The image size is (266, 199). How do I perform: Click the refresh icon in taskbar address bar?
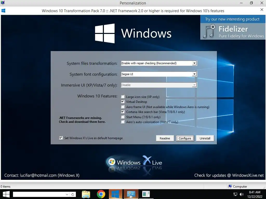pyautogui.click(x=73, y=194)
